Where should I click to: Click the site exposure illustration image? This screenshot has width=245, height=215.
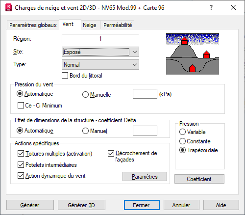click(x=193, y=54)
